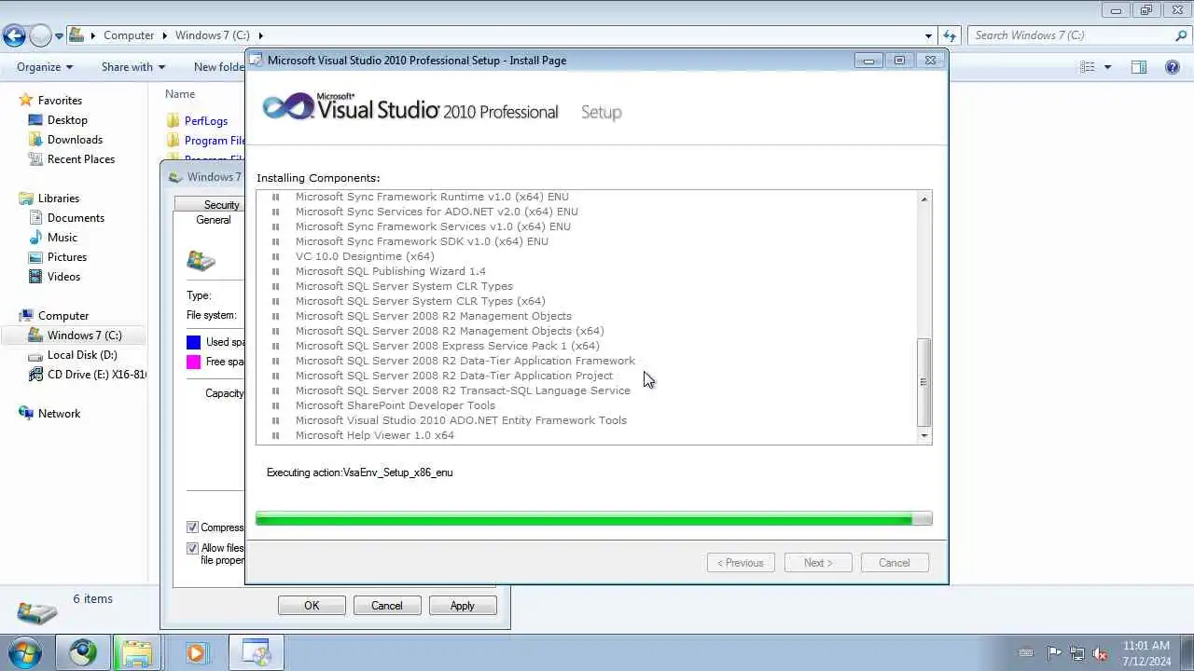The height and width of the screenshot is (671, 1194).
Task: Select the Visual Studio setup taskbar icon
Action: coord(256,652)
